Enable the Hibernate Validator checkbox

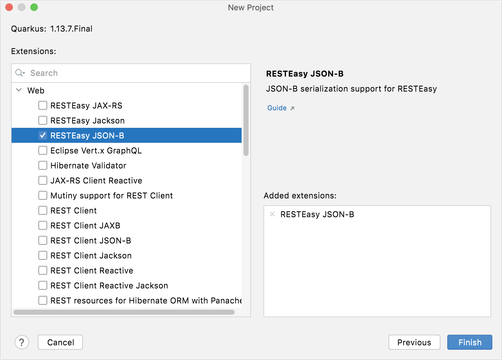coord(43,165)
